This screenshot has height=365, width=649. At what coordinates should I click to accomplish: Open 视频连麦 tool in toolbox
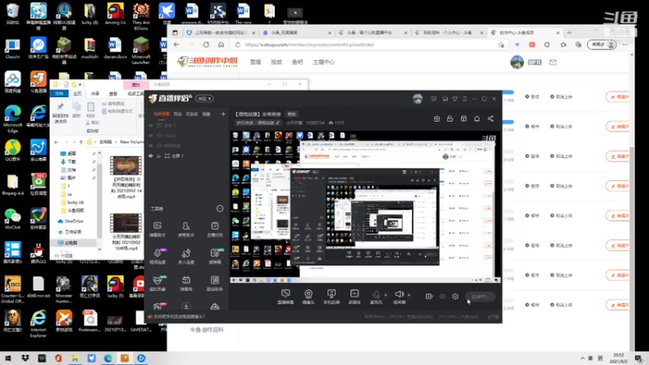157,256
